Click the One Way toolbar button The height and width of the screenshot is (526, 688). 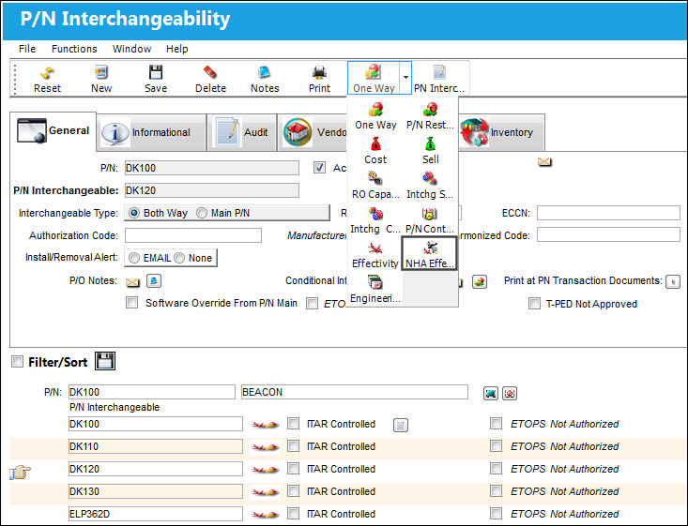tap(374, 79)
